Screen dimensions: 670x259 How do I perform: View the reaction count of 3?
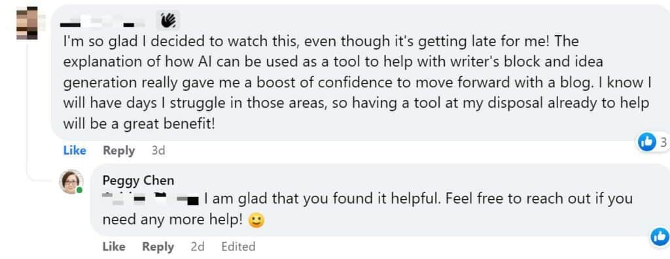click(x=663, y=143)
